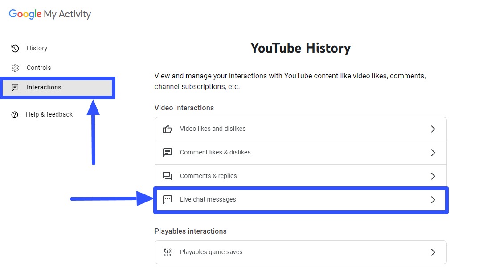Screen dimensions: 491x275
Task: Click the History clock icon in the sidebar
Action: [15, 48]
